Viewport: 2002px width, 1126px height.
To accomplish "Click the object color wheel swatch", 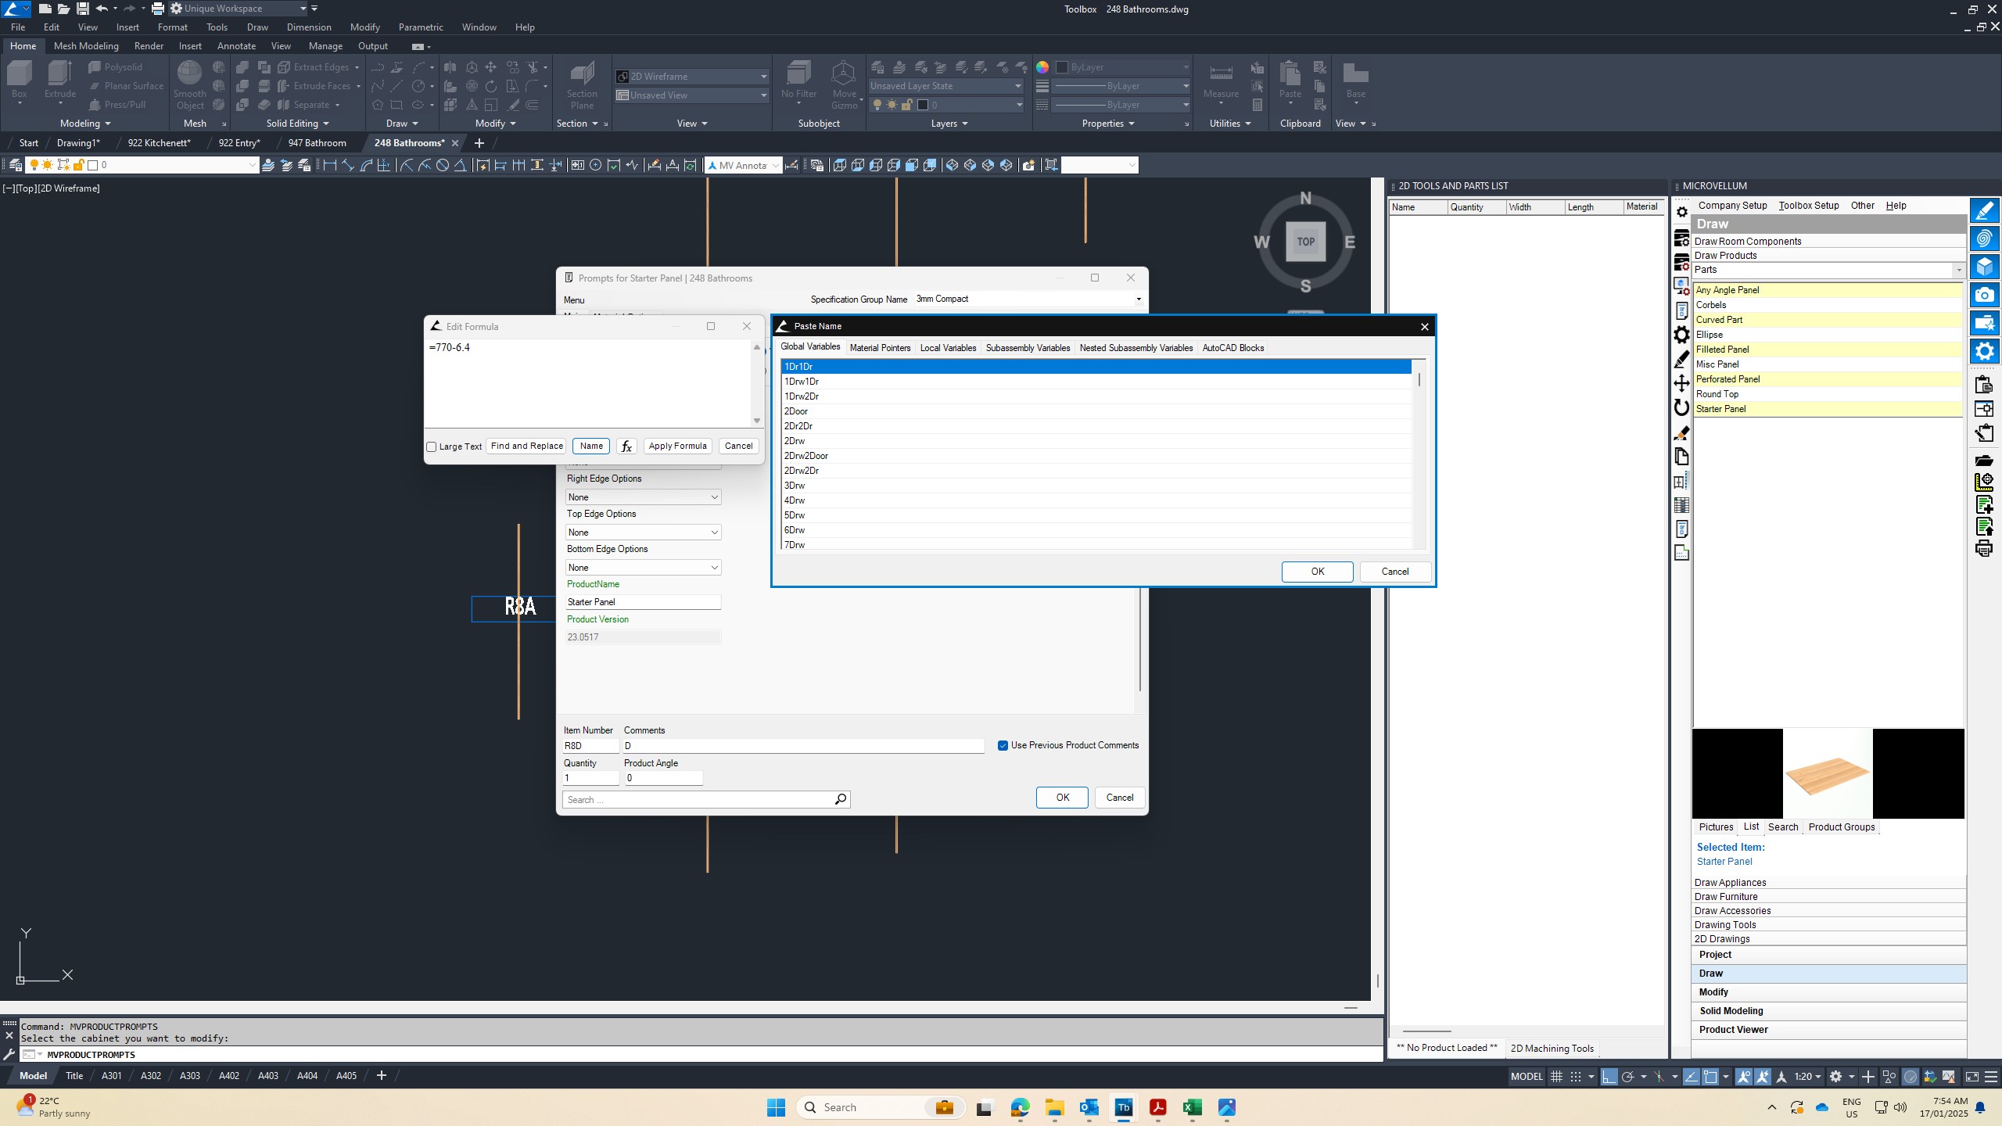I will click(1042, 67).
